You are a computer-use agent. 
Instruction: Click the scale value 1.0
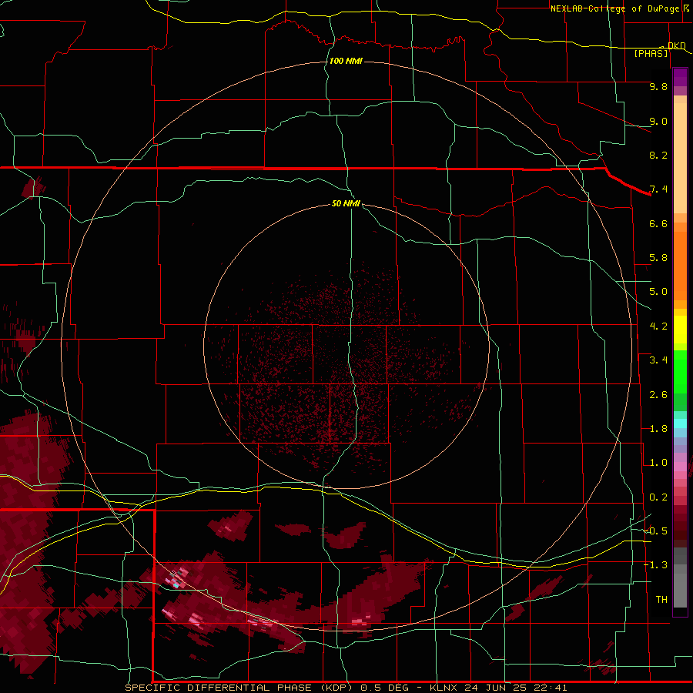coord(658,463)
